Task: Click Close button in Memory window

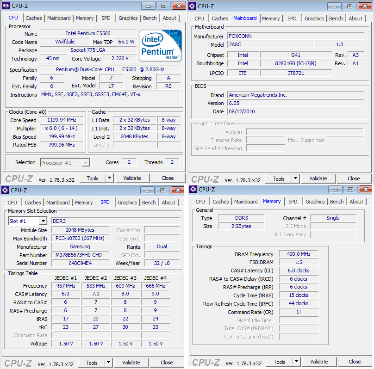Action: [355, 362]
